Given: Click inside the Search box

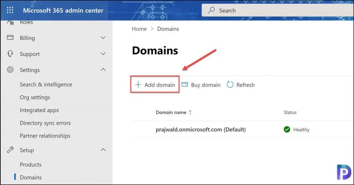Looking at the screenshot, I should click(278, 10).
